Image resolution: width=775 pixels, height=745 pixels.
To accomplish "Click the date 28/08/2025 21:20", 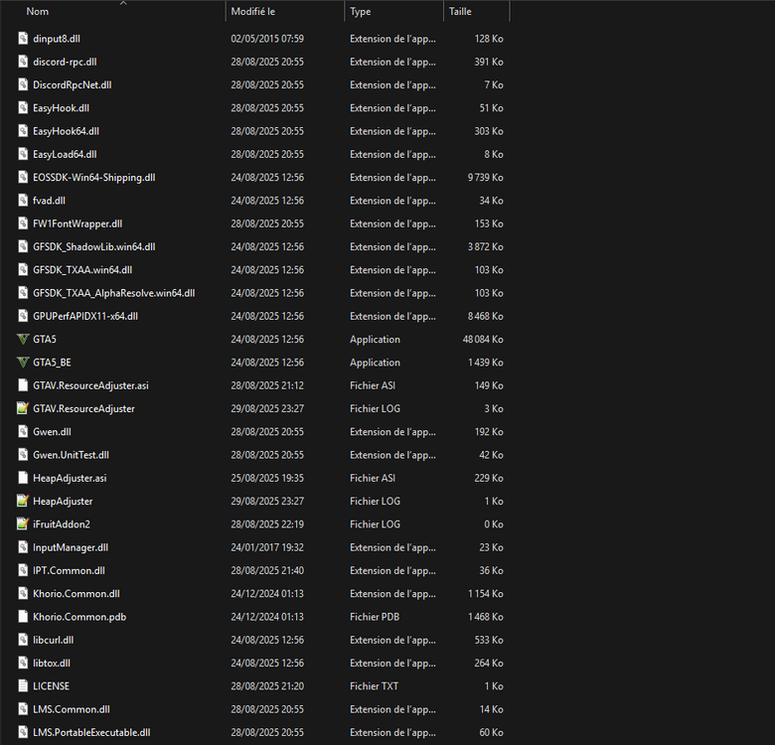I will point(267,686).
